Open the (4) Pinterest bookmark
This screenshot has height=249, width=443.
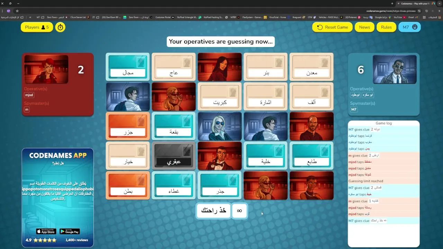click(x=353, y=17)
